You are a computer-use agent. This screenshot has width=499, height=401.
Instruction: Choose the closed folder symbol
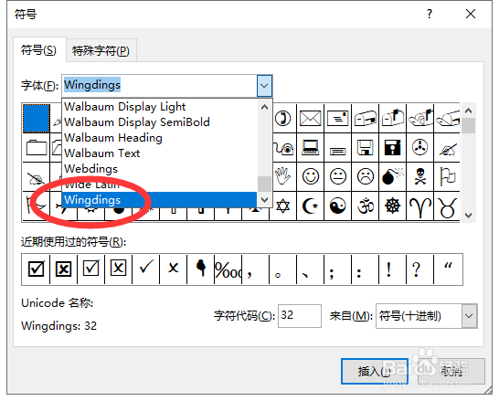click(x=36, y=148)
